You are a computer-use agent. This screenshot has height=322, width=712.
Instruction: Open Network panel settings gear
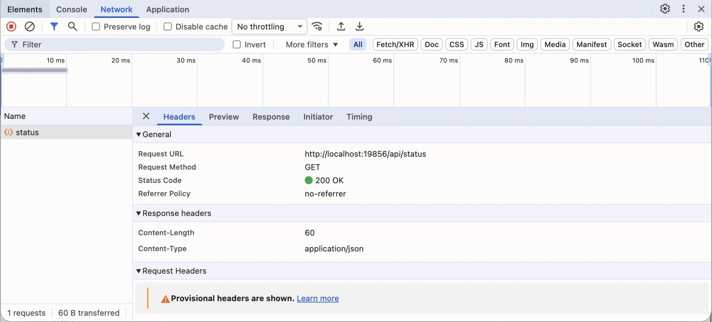(x=699, y=27)
